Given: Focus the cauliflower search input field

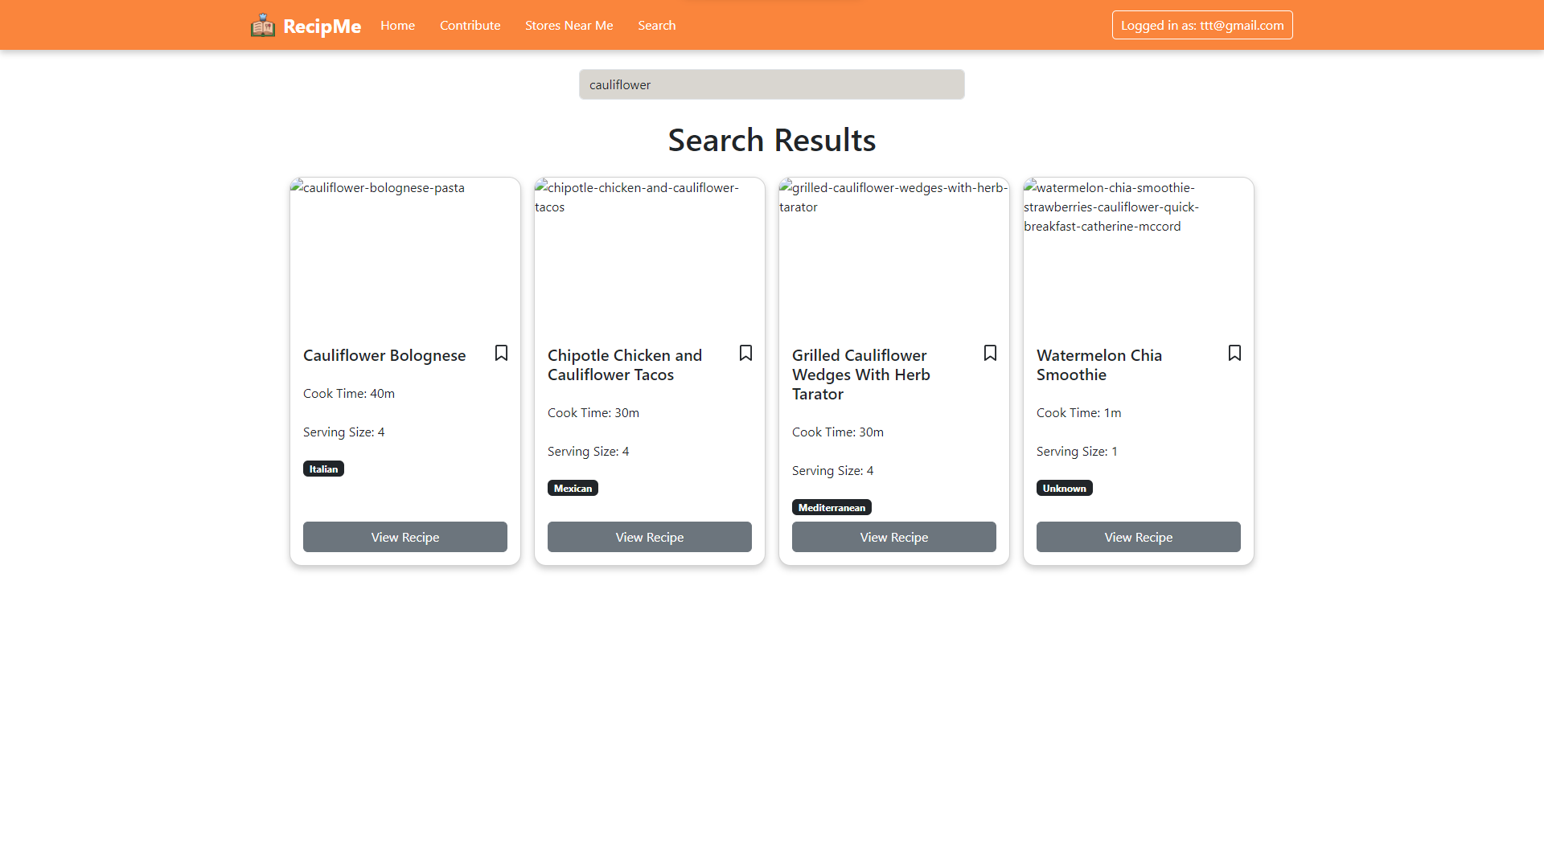Looking at the screenshot, I should point(771,84).
